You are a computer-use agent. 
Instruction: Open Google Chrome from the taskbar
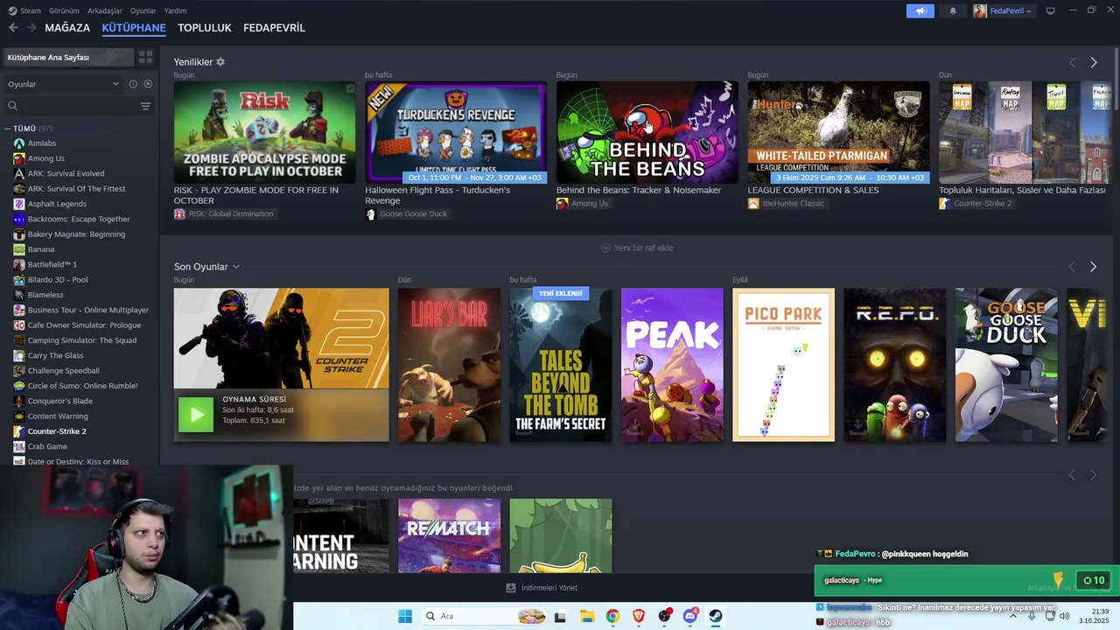(x=612, y=616)
